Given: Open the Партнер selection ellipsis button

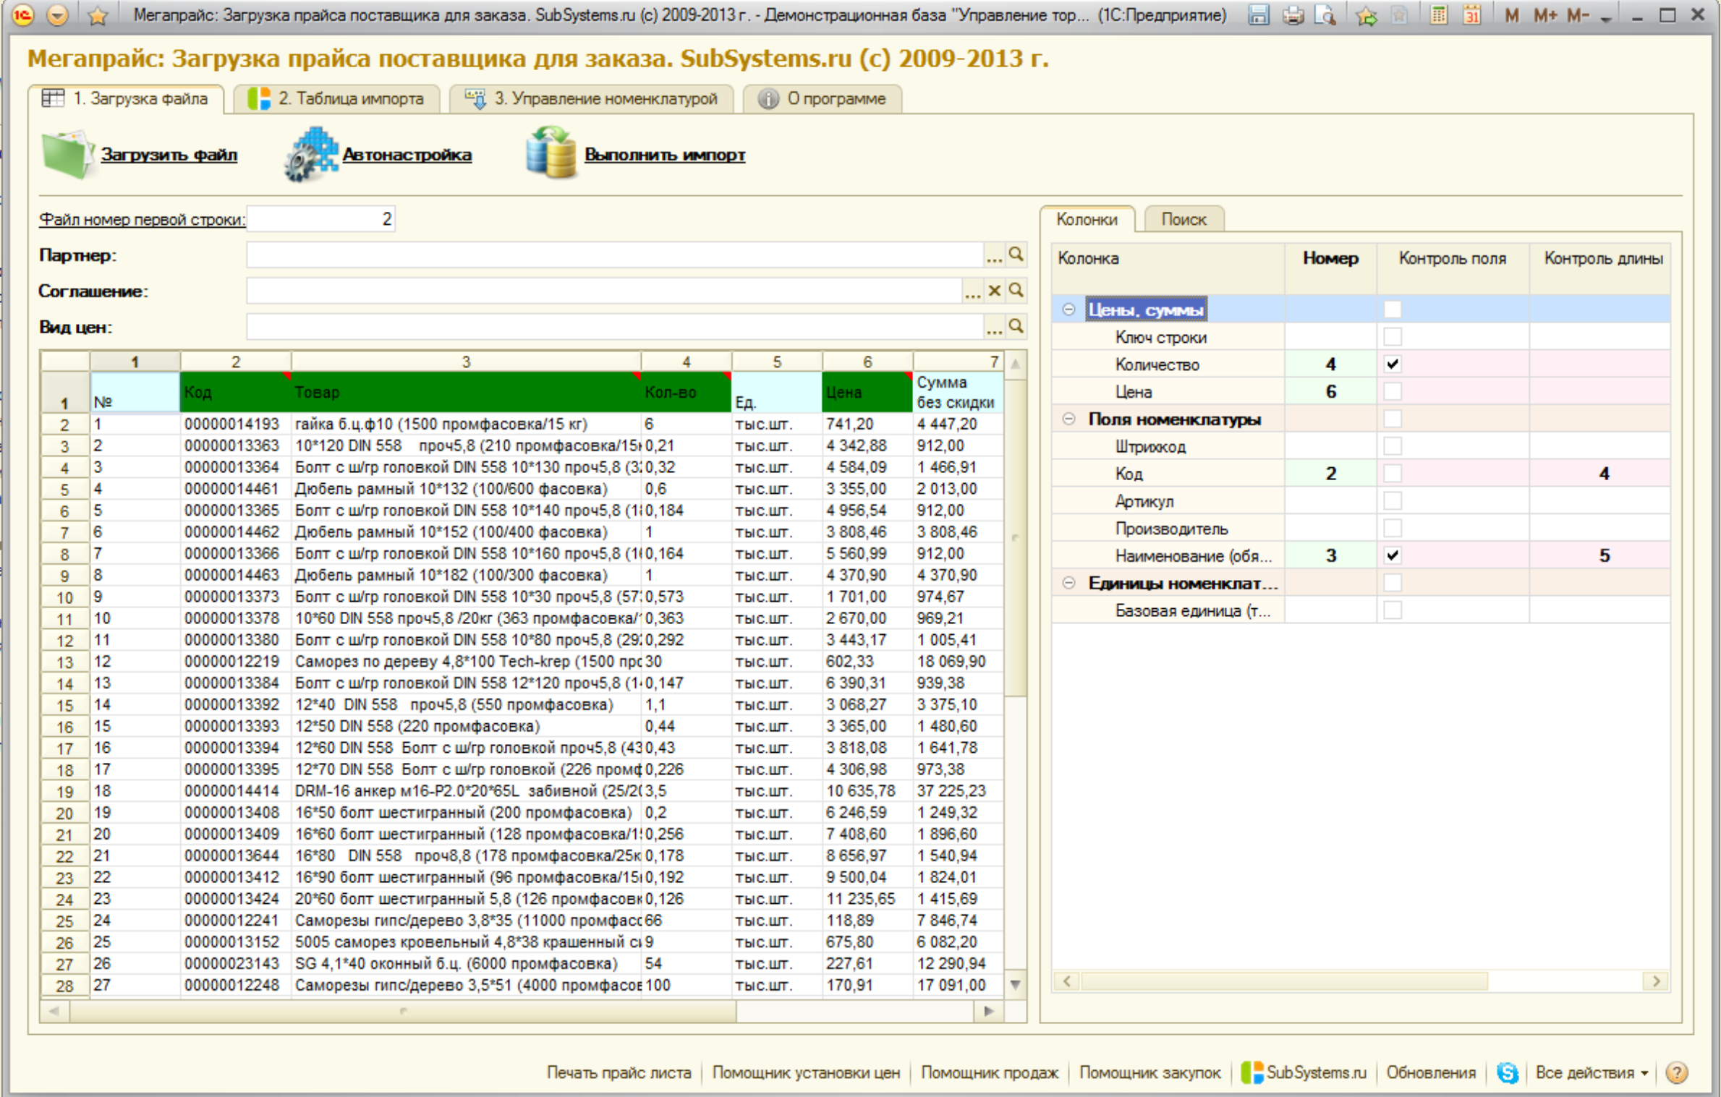Looking at the screenshot, I should [994, 255].
